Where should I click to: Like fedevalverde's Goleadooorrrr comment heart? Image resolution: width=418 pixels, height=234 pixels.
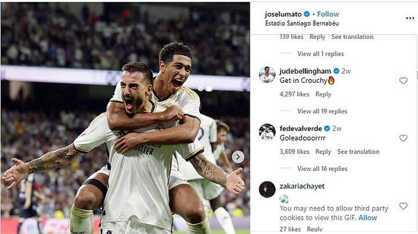pos(403,138)
